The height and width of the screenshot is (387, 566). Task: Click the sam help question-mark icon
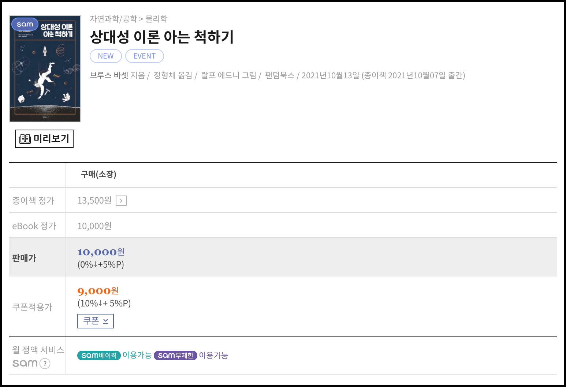point(45,364)
